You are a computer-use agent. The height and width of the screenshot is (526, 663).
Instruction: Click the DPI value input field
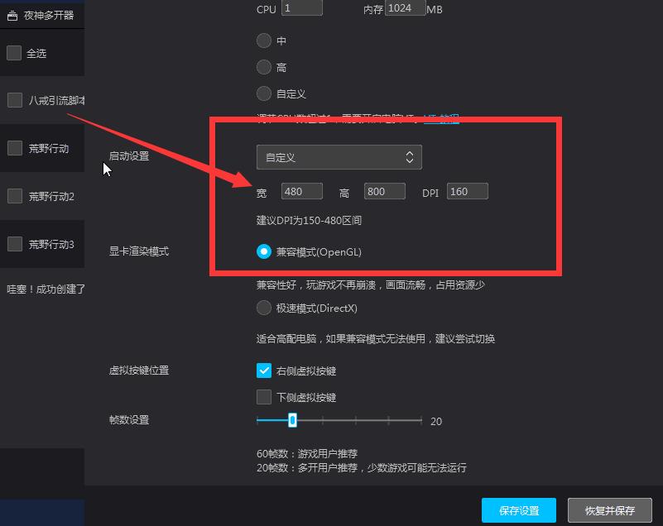[x=467, y=191]
